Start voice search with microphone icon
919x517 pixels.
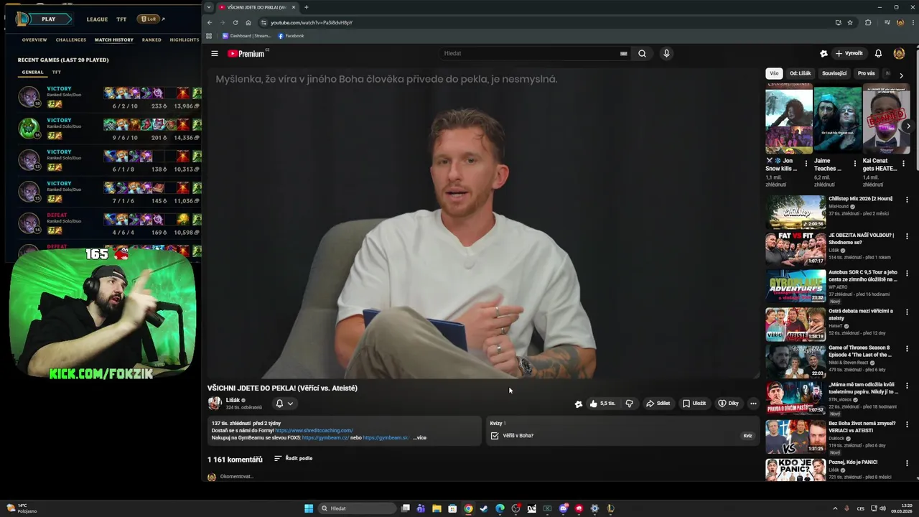[x=666, y=53]
